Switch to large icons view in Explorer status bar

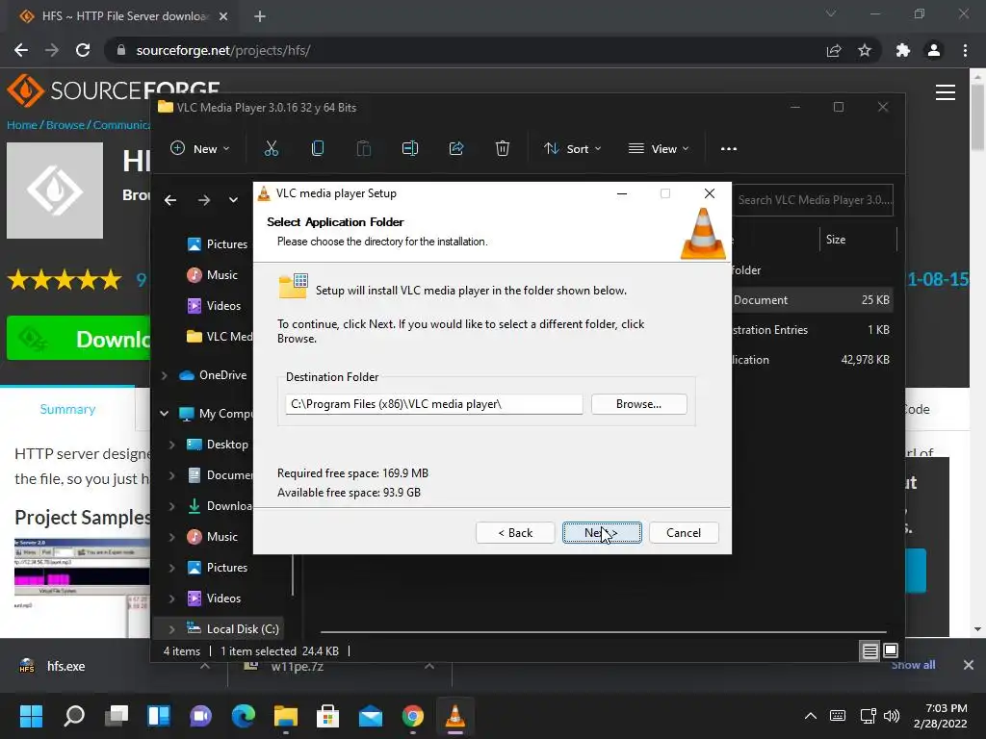tap(891, 650)
